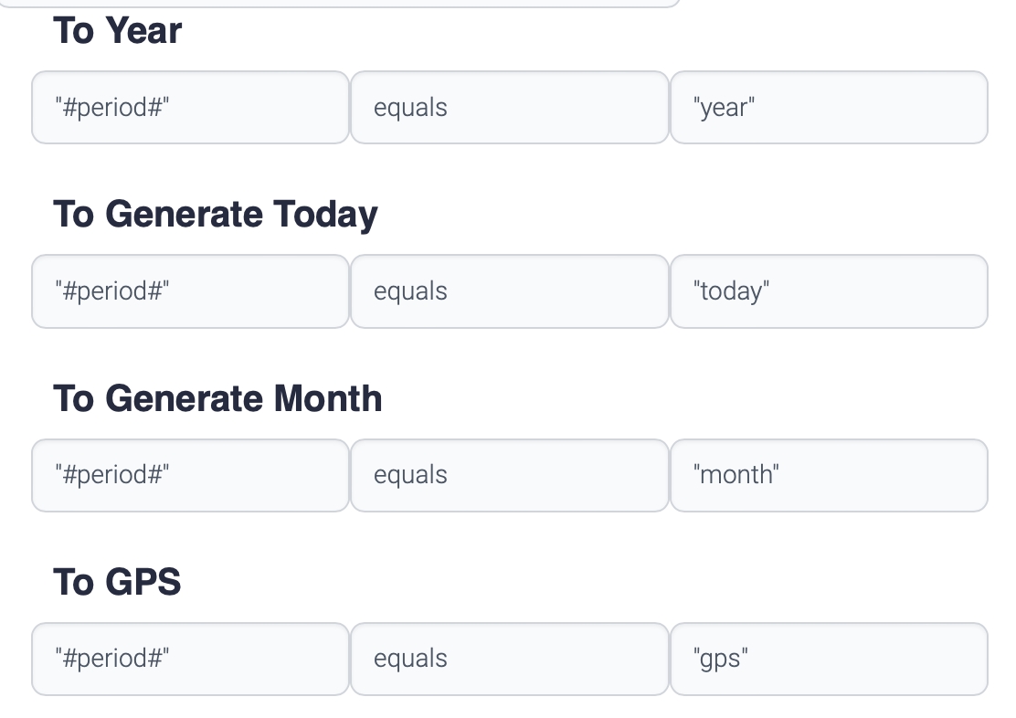
Task: Click the To GPS heading
Action: [x=117, y=582]
